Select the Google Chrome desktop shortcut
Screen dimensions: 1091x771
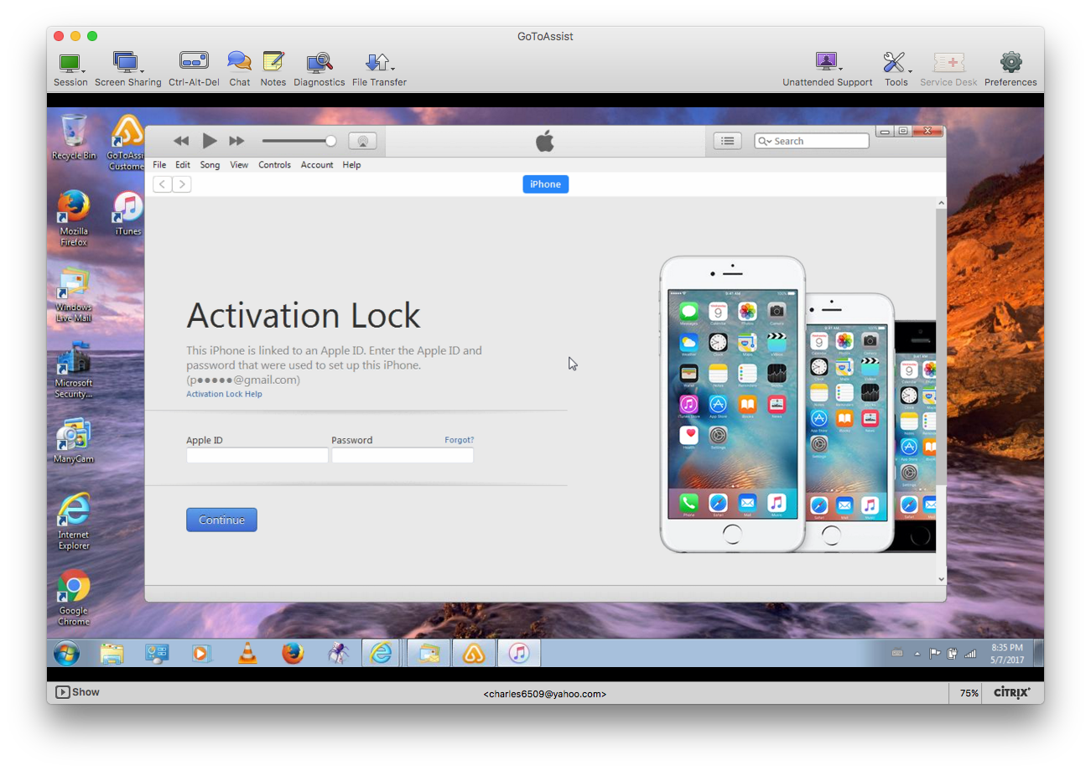74,597
